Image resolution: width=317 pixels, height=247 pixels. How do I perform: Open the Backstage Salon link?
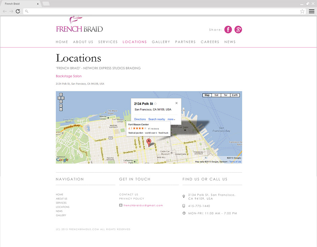tap(69, 76)
